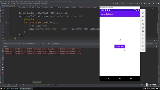Open Logcat settings gear icon
The width and height of the screenshot is (160, 90).
pos(155,41)
